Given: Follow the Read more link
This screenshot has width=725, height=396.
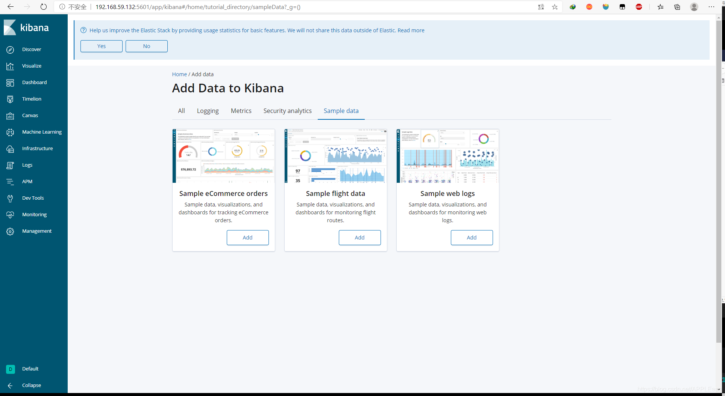Looking at the screenshot, I should point(411,30).
